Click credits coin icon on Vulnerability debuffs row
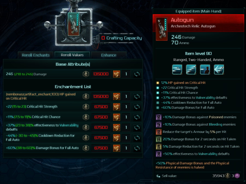 click(x=86, y=127)
